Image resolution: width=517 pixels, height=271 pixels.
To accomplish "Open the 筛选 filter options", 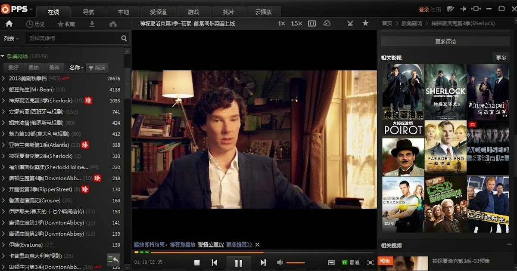I will 97,68.
